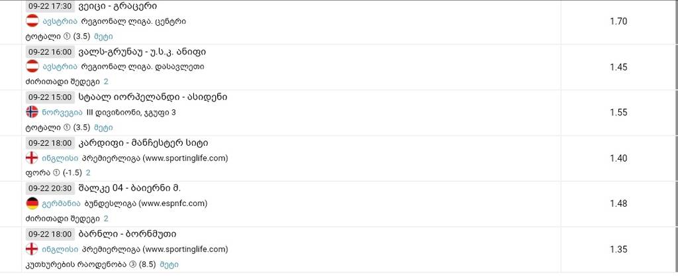Image resolution: width=678 pixels, height=277 pixels.
Task: Click the Austria flag in the ვალს-გრუნაუ row
Action: click(x=31, y=66)
